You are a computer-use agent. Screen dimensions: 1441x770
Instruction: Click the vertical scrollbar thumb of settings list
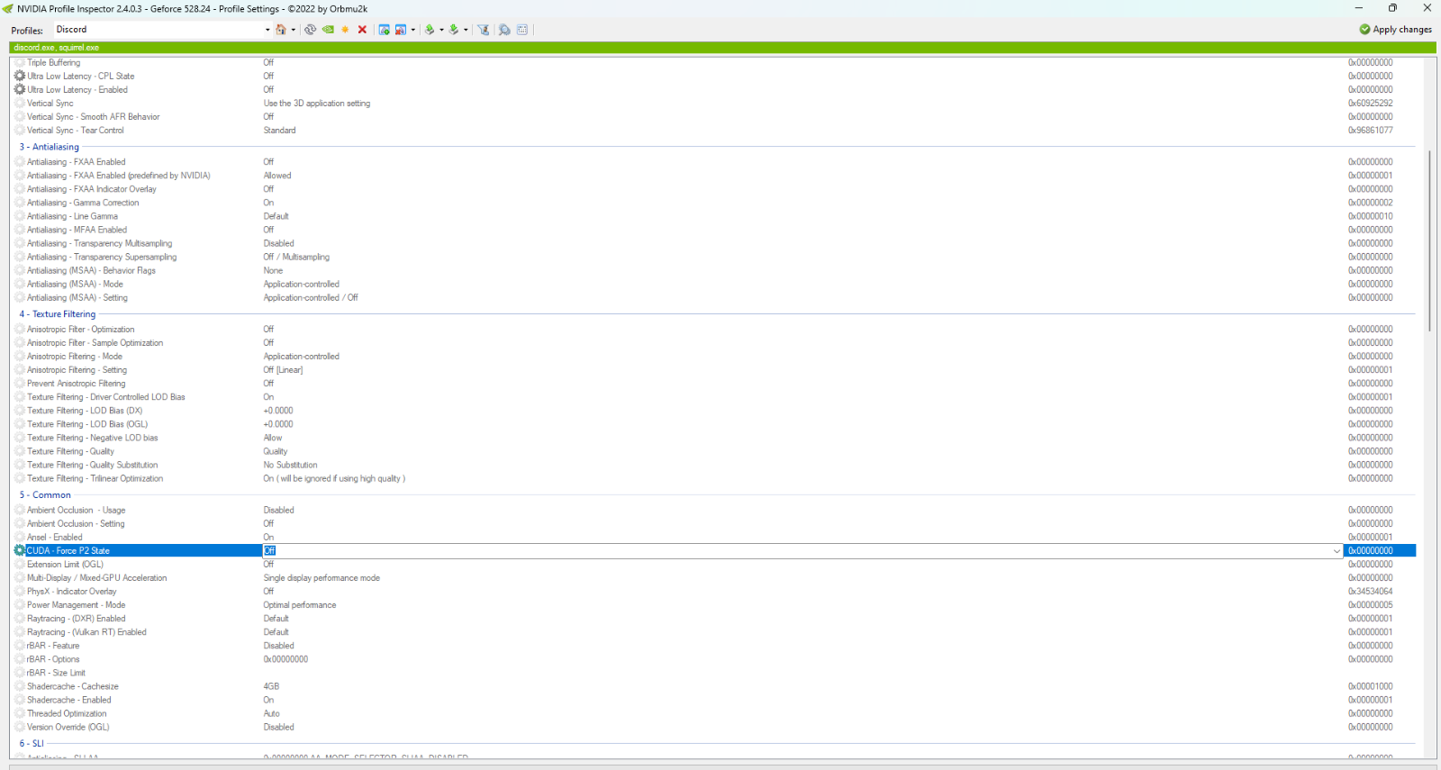(x=1429, y=240)
